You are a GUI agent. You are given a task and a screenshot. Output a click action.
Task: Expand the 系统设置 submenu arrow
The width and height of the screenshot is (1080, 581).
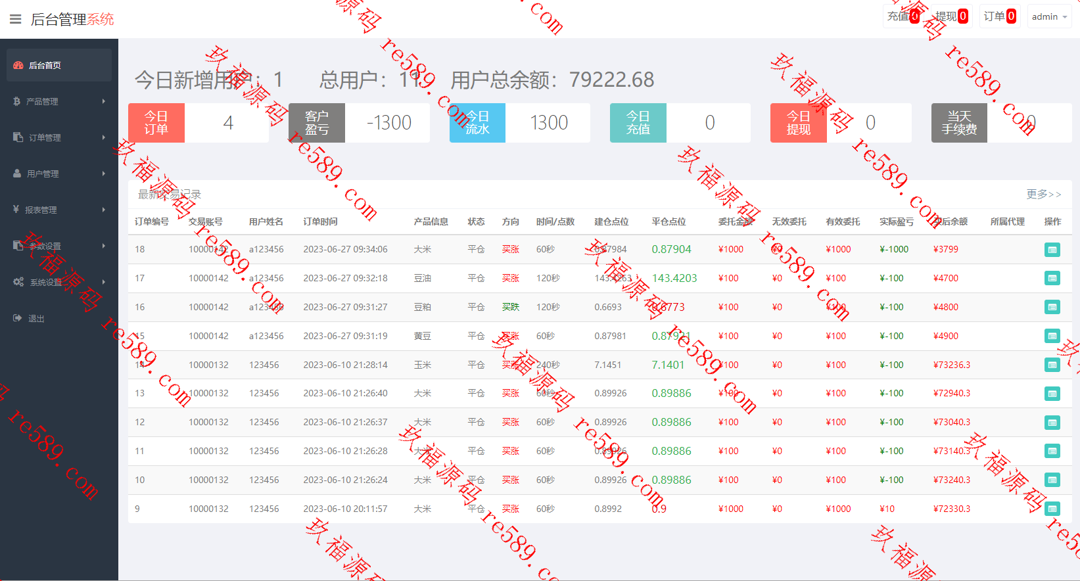(x=104, y=282)
